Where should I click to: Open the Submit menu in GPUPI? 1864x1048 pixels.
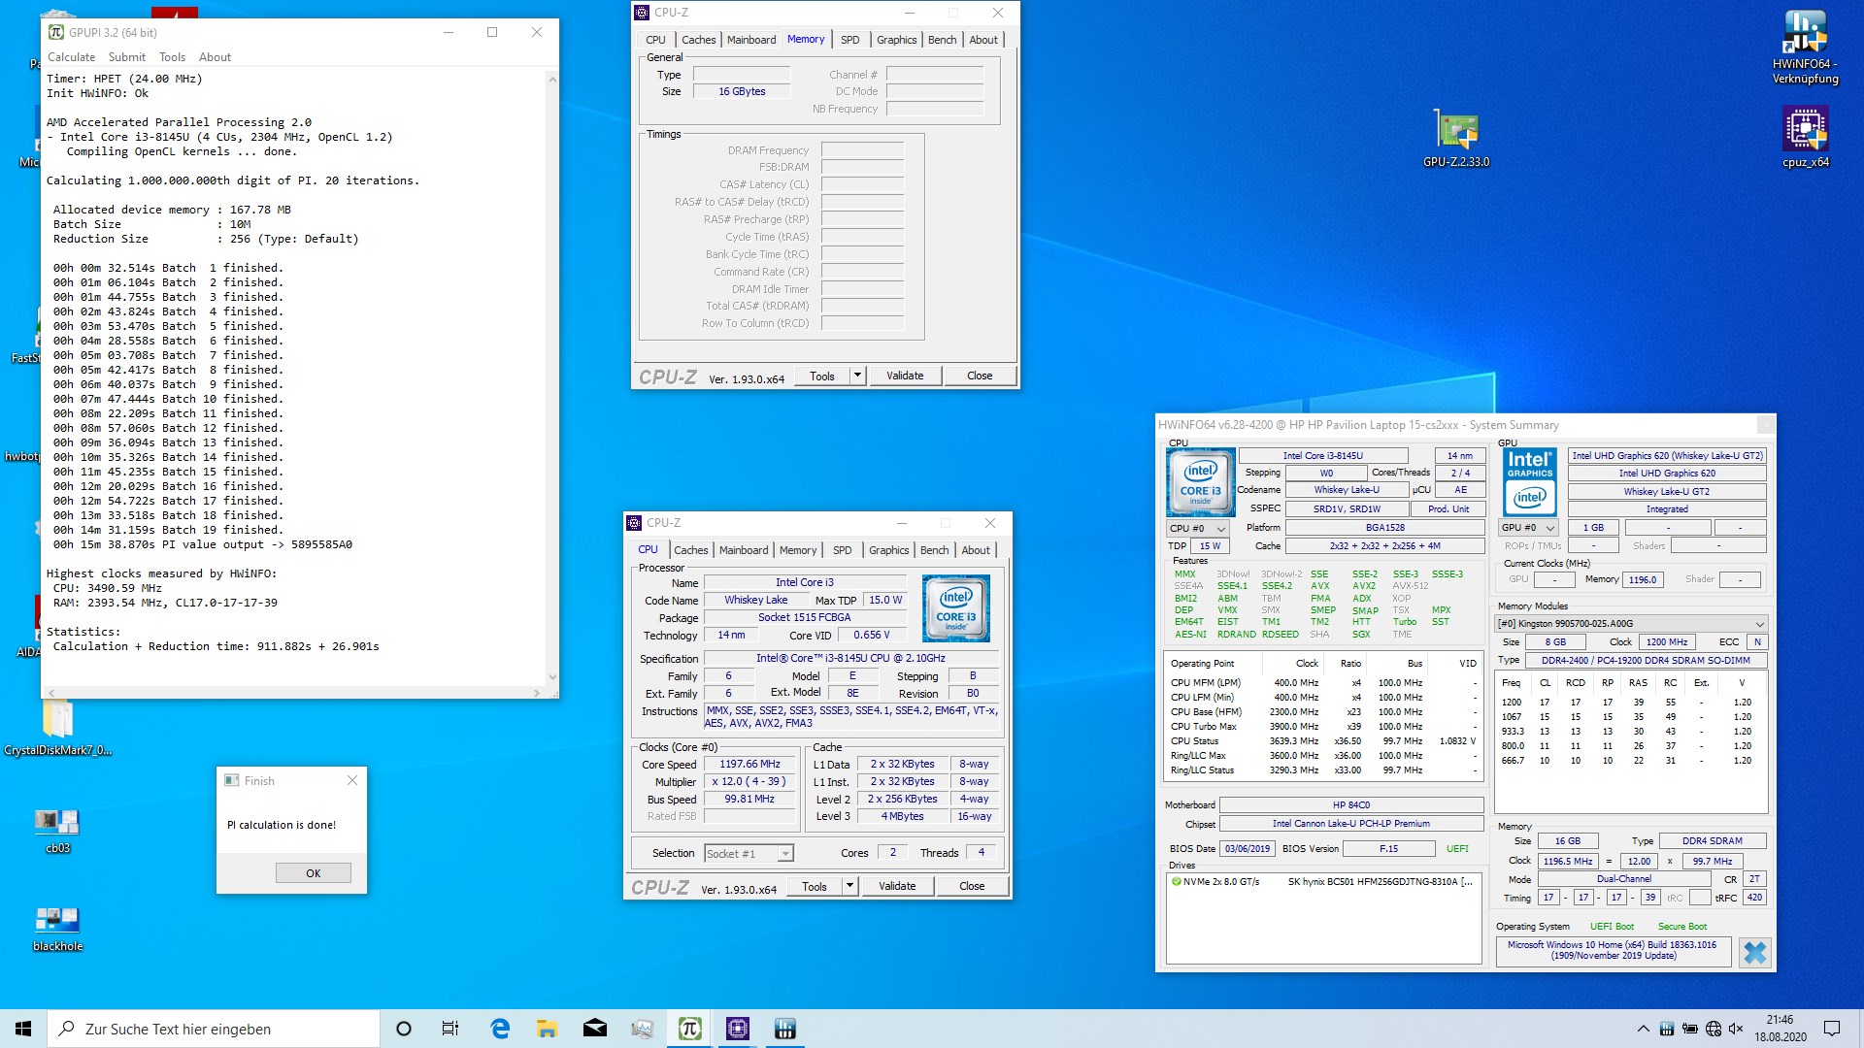(127, 57)
